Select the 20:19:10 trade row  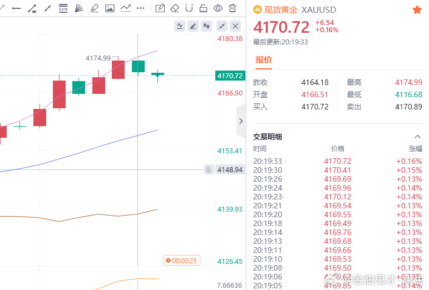click(x=338, y=259)
